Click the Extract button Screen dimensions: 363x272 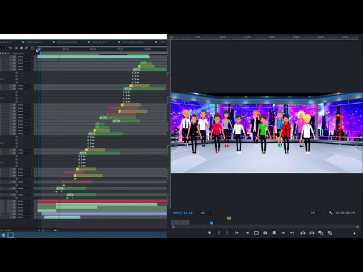312,233
